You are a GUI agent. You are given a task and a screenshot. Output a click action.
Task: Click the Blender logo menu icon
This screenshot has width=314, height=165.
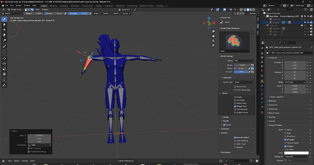[x=3, y=5]
